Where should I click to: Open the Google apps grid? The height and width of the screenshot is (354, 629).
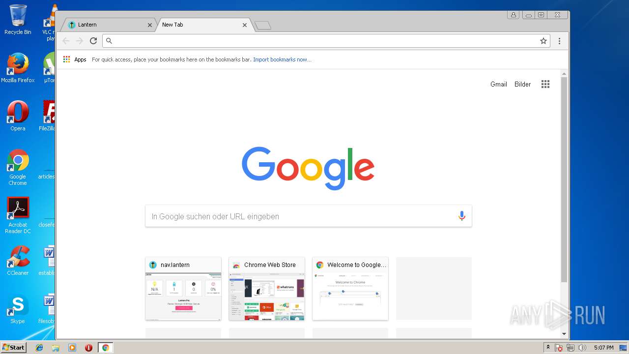(x=545, y=84)
